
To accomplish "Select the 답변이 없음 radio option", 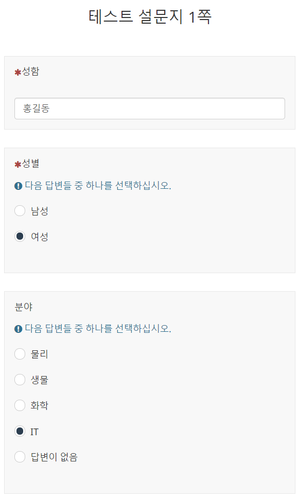I will (20, 457).
